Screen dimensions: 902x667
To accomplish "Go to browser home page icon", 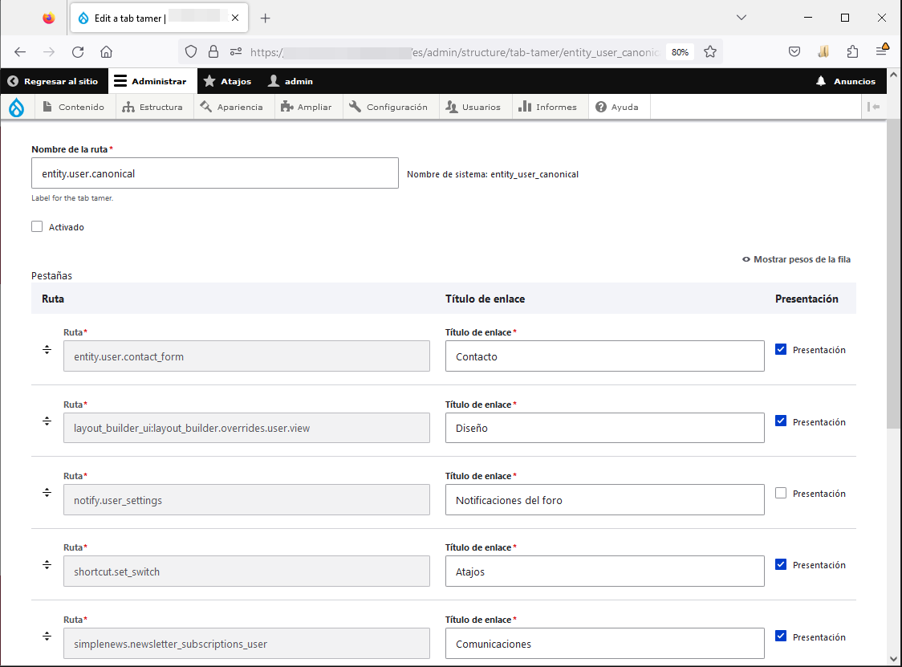I will [107, 52].
